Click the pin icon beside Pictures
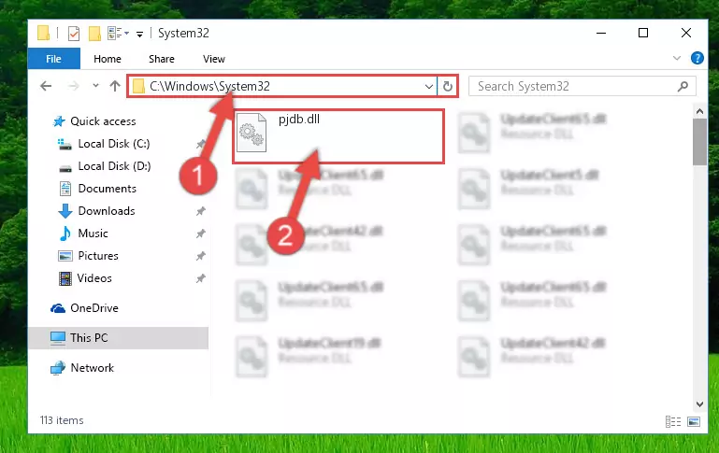The width and height of the screenshot is (719, 453). click(x=200, y=256)
